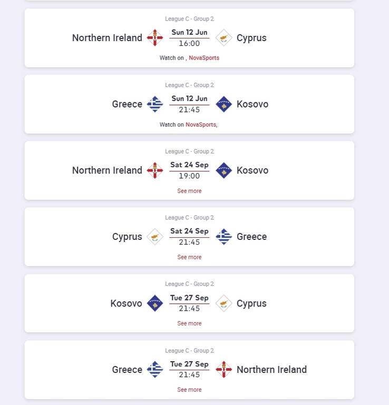
Task: Click Northern Ireland flag in last match
Action: coord(224,370)
